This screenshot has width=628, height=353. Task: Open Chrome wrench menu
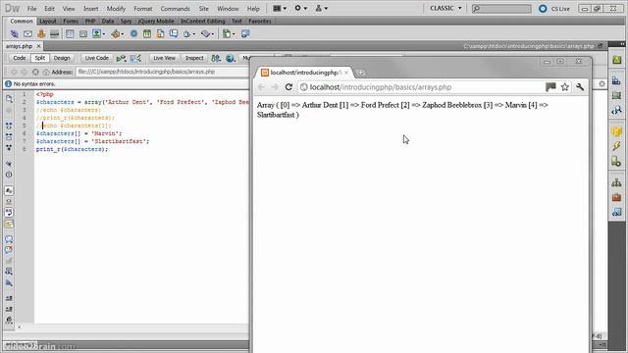click(x=580, y=87)
